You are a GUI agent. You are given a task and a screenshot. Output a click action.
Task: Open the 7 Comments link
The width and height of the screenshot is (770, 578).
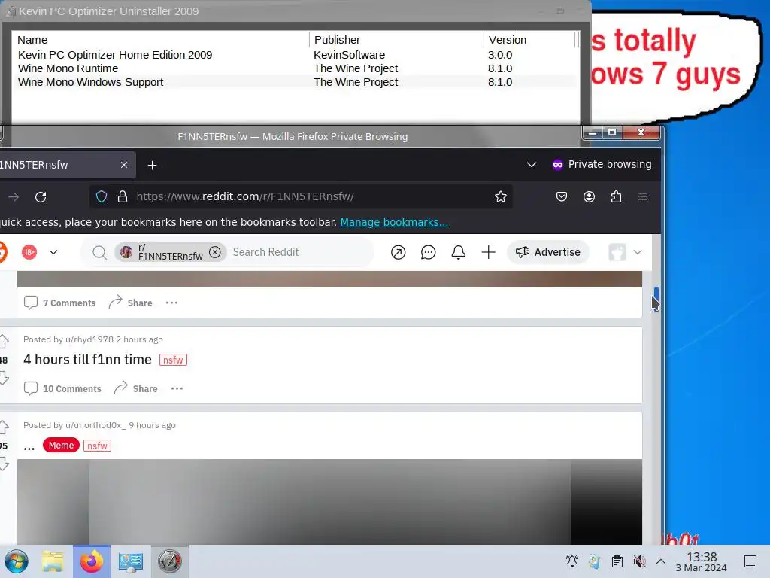click(x=60, y=303)
